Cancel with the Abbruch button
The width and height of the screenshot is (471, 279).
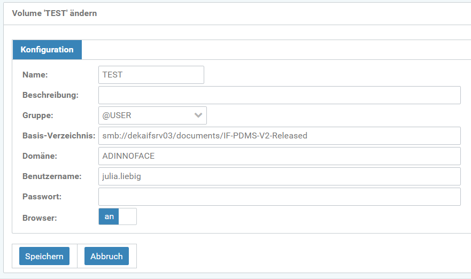[x=106, y=257]
